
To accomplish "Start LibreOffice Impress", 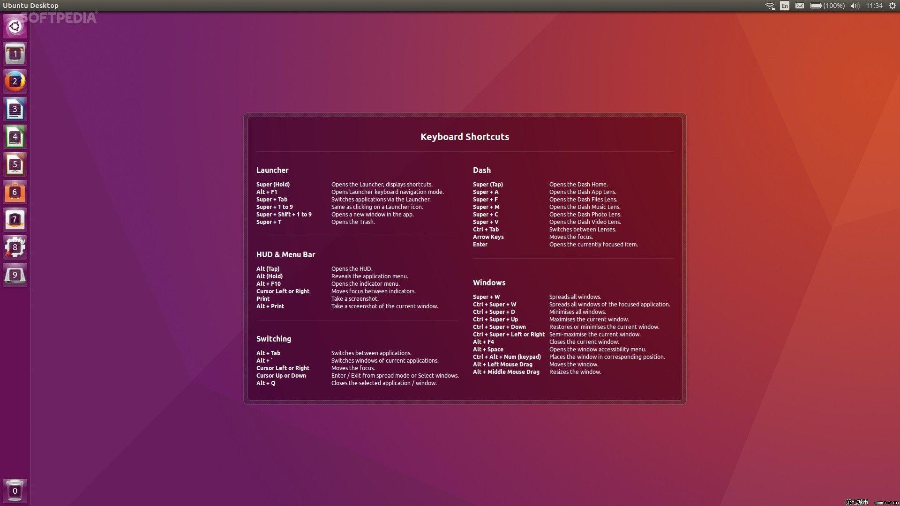I will [15, 164].
